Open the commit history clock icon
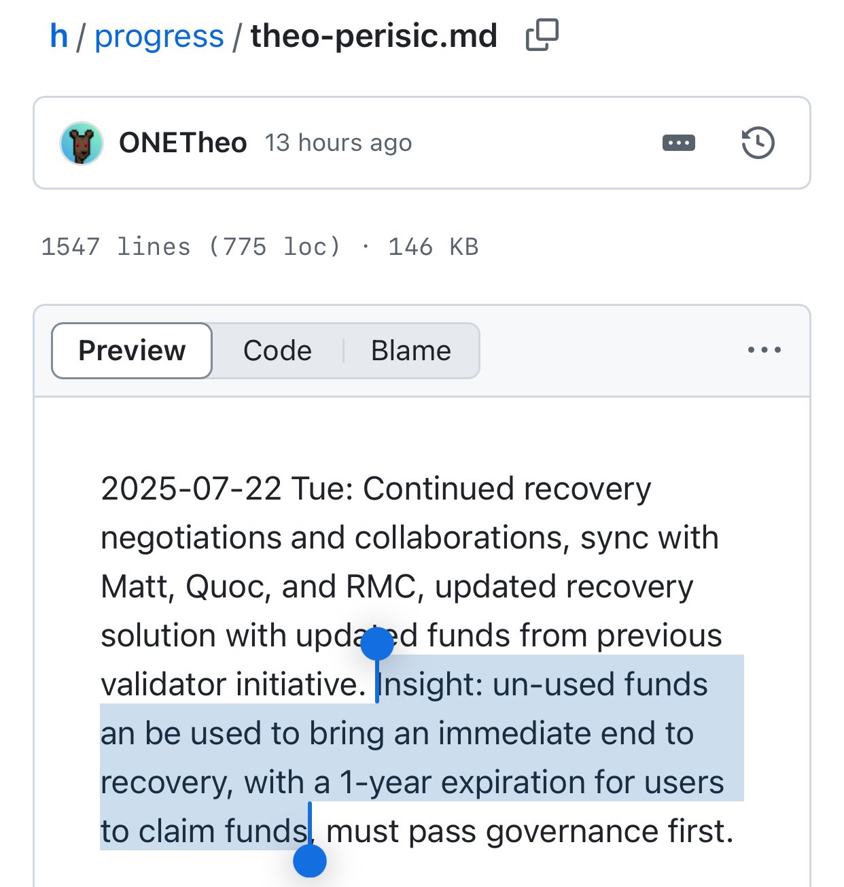844x887 pixels. tap(758, 143)
